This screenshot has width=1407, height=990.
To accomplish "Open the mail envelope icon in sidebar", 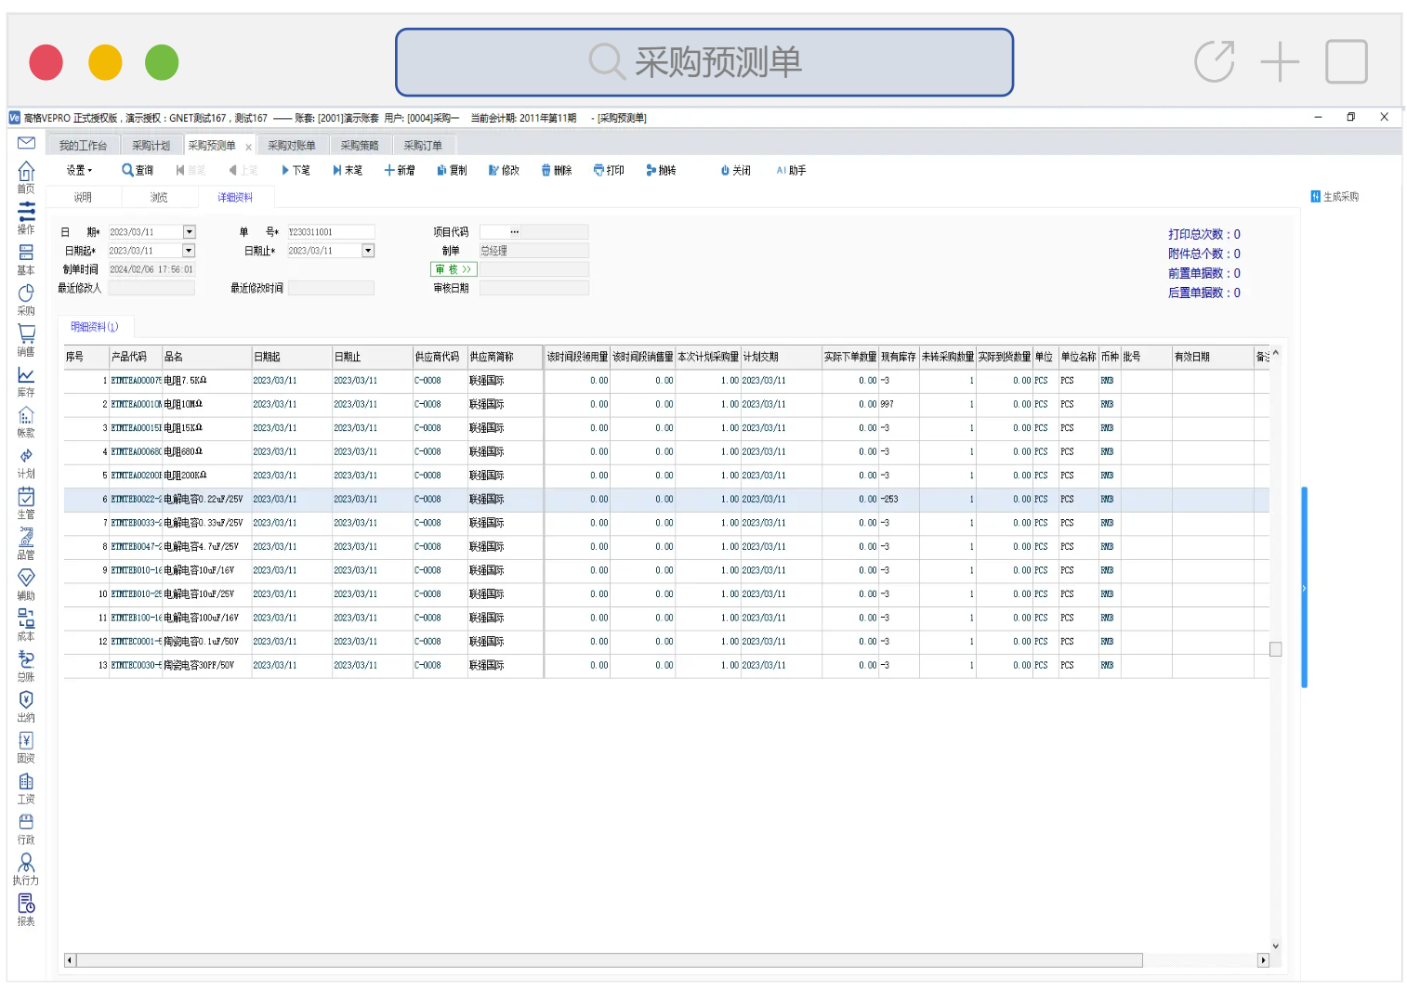I will (x=26, y=143).
